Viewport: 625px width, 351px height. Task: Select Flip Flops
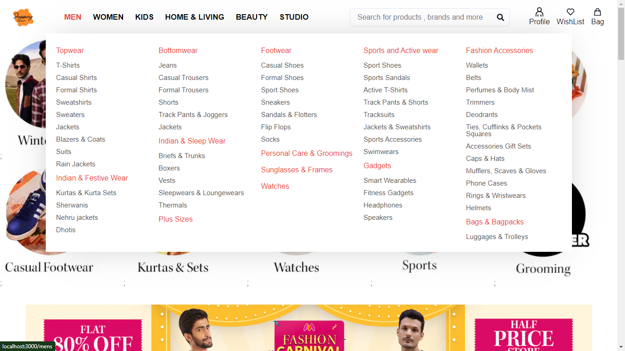276,127
